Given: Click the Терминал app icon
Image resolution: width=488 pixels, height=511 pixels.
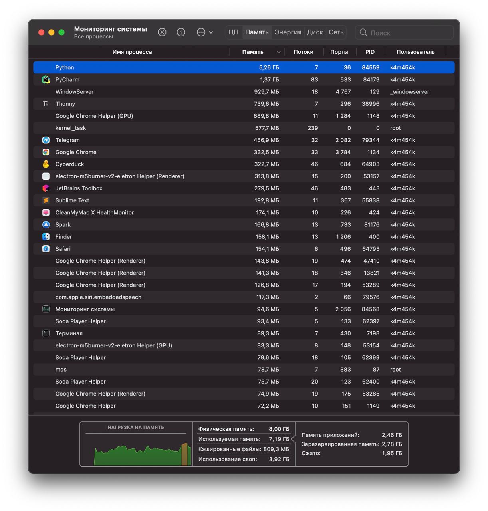Looking at the screenshot, I should coord(46,333).
